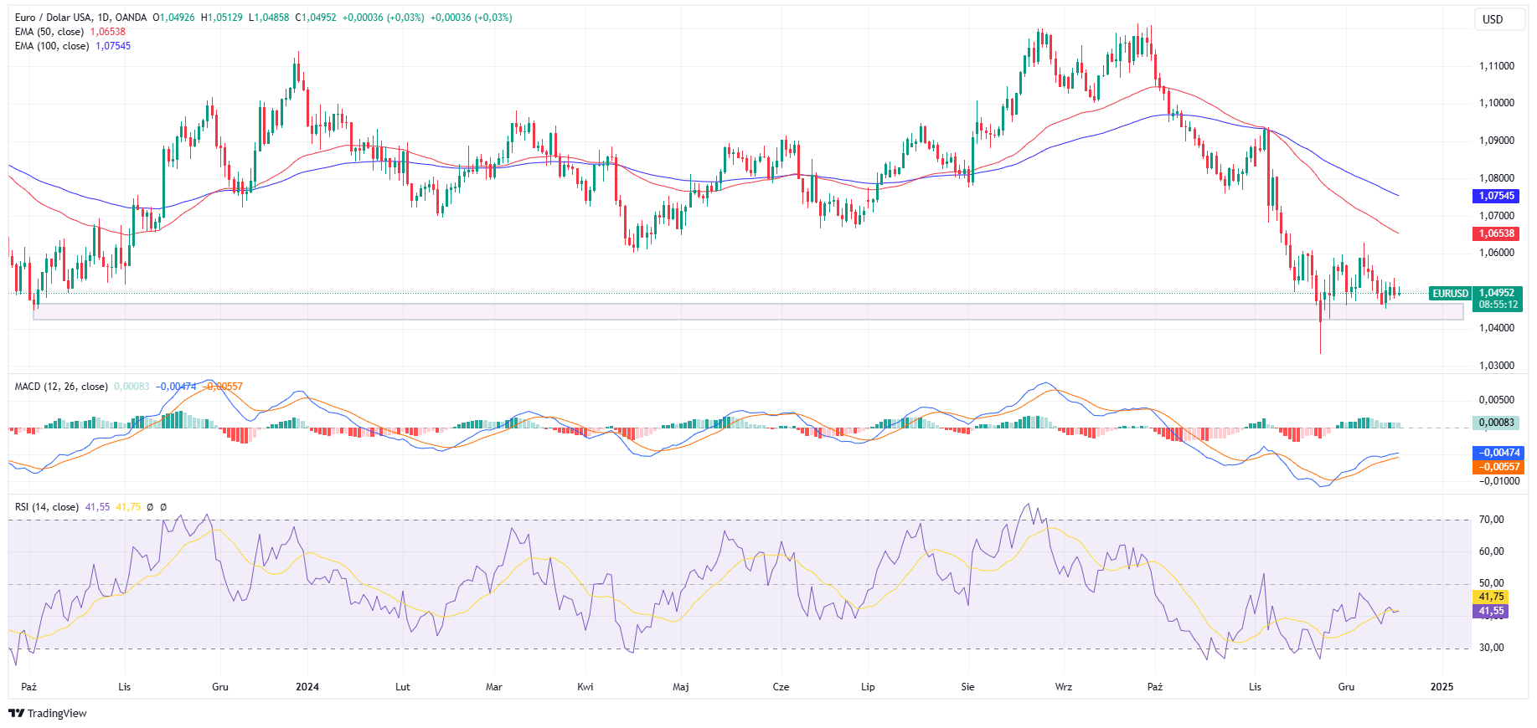
Task: Click the purple 41,55 RSI value label
Action: coord(1491,611)
